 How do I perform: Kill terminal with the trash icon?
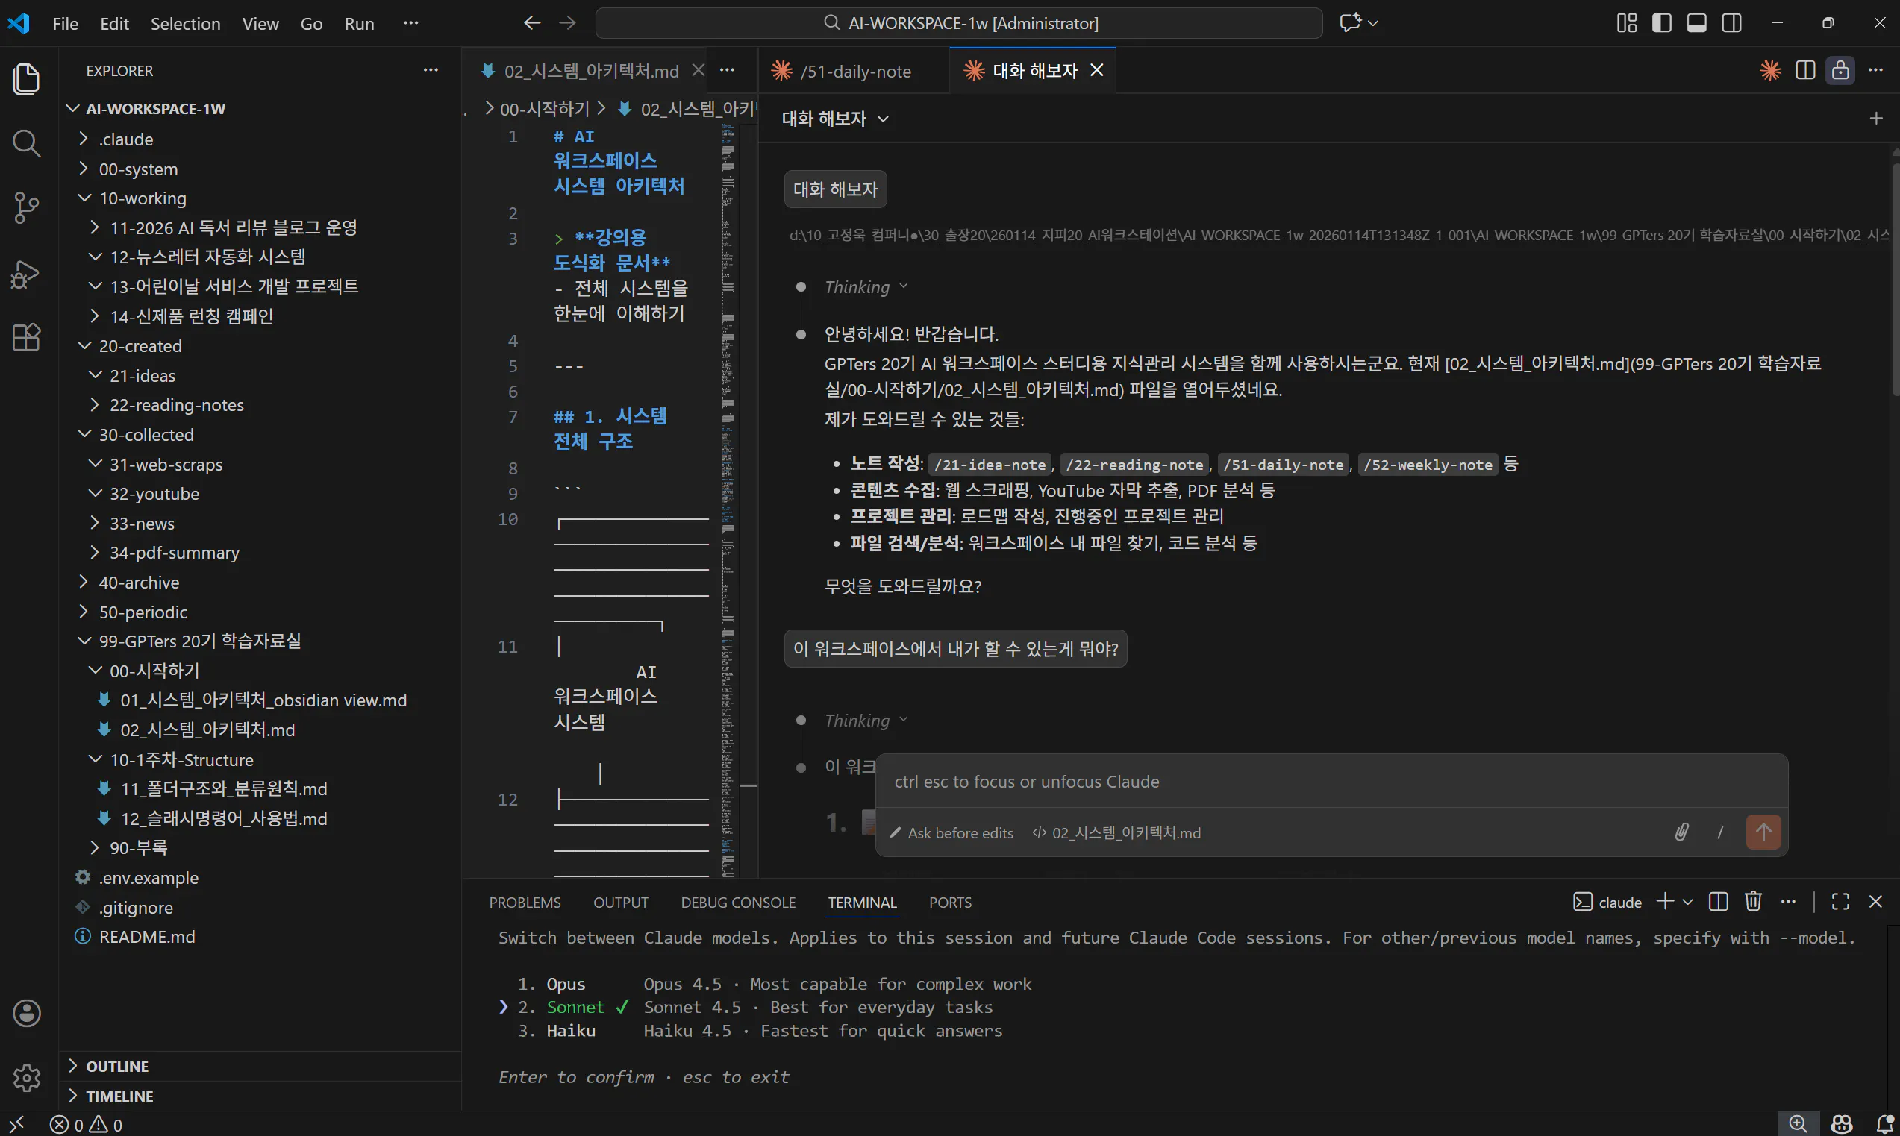pyautogui.click(x=1753, y=902)
